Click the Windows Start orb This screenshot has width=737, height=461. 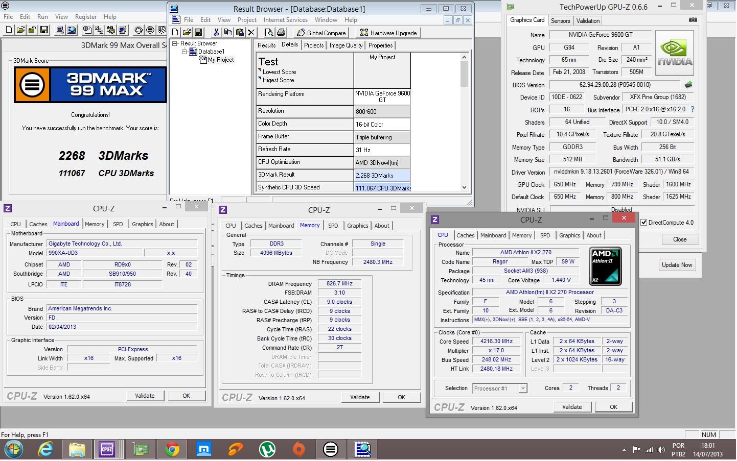coord(14,449)
